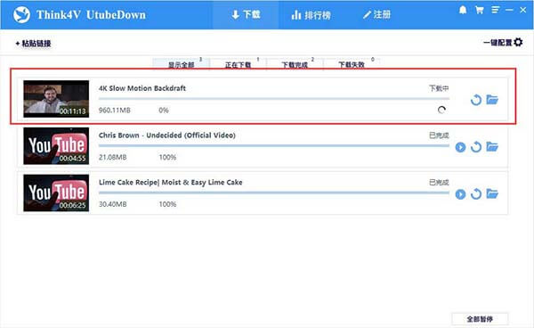Redownload the Lime Cake Recipe video
This screenshot has width=534, height=328.
(x=476, y=194)
